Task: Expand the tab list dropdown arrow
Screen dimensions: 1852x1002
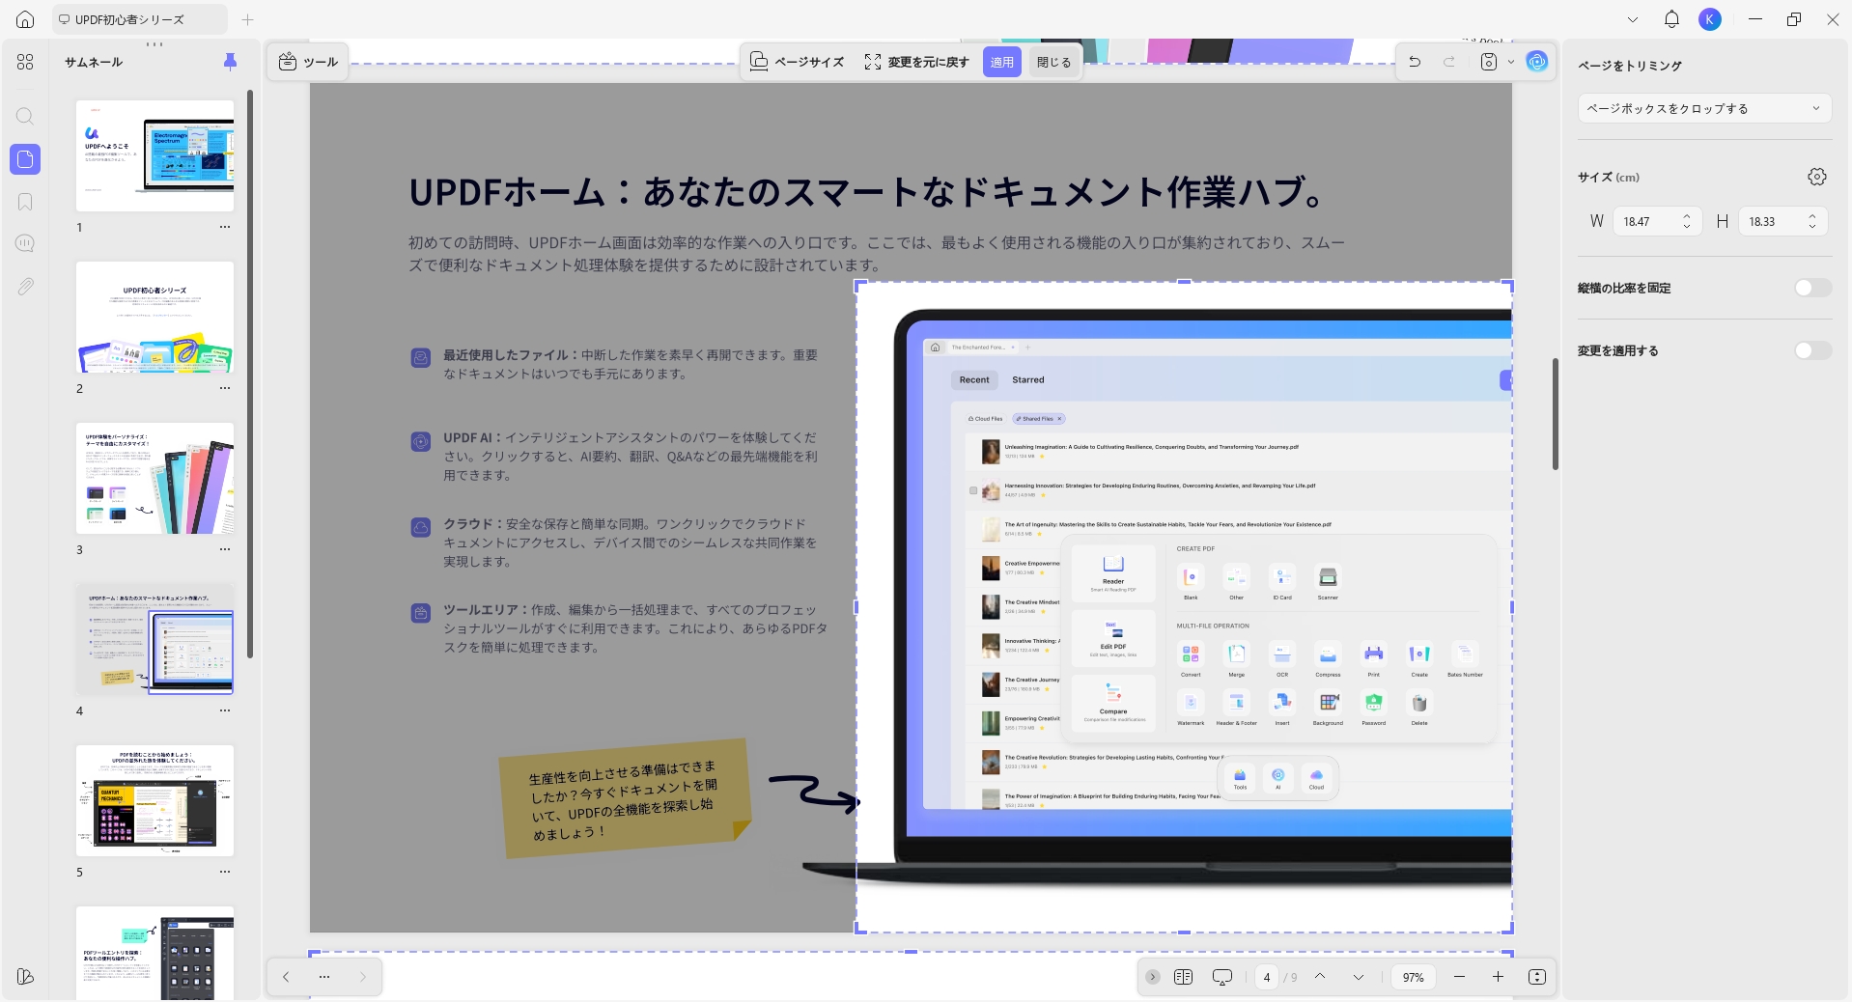Action: 1633,19
